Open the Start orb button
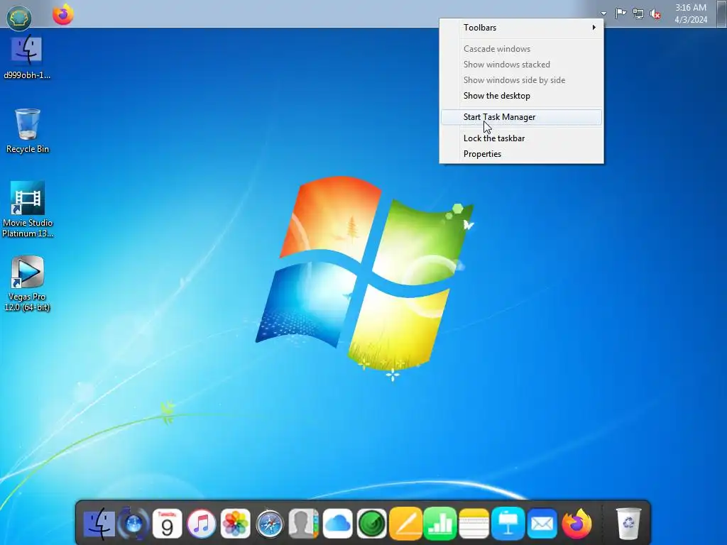This screenshot has width=727, height=545. [x=19, y=18]
